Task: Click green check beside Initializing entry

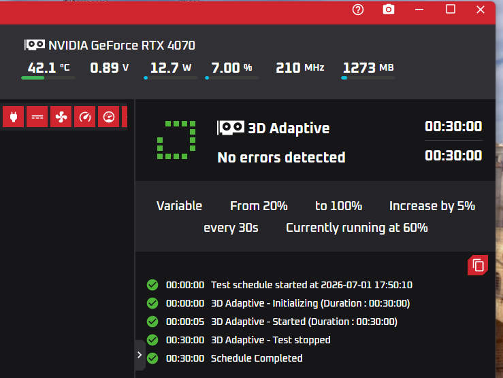Action: point(152,303)
